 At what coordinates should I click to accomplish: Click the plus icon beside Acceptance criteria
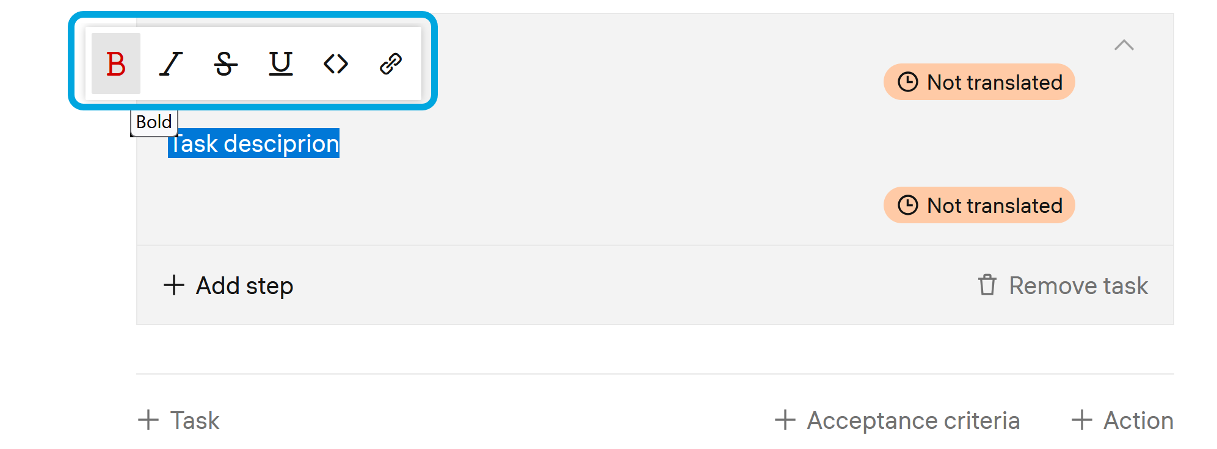point(785,420)
